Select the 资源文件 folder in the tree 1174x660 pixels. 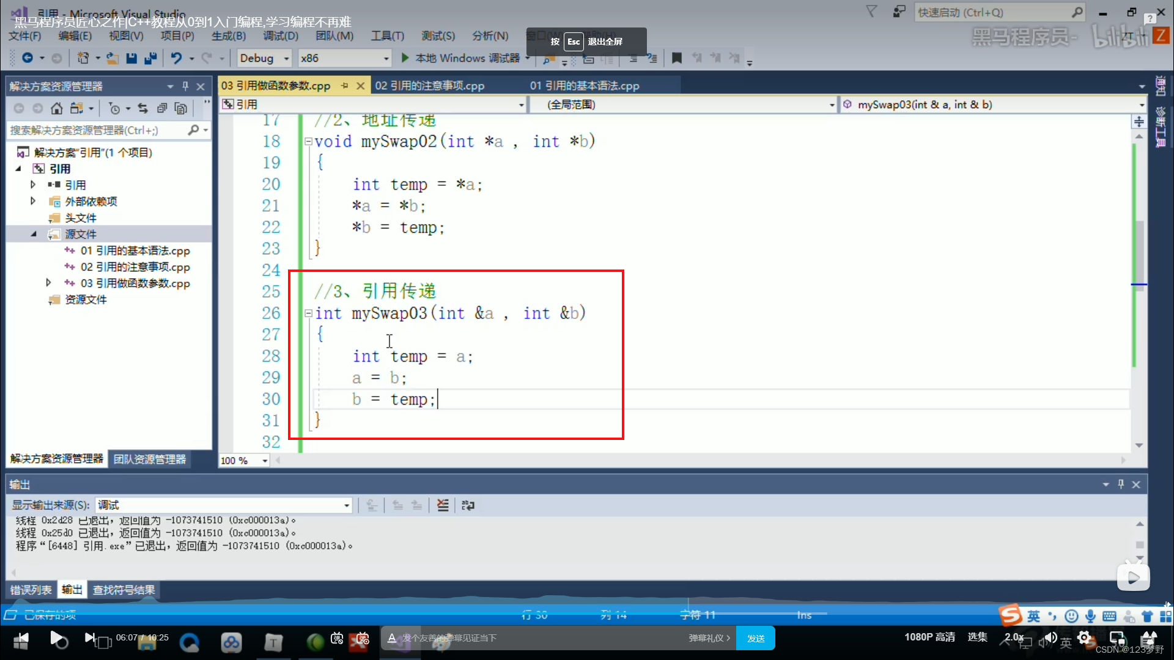click(86, 299)
